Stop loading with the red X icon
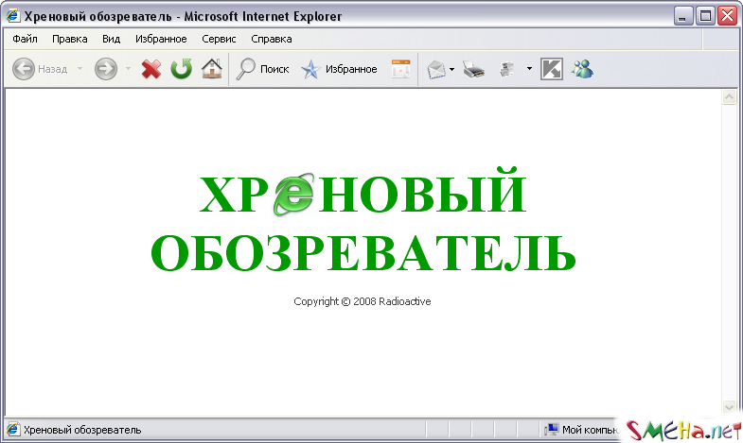This screenshot has height=443, width=743. (151, 69)
